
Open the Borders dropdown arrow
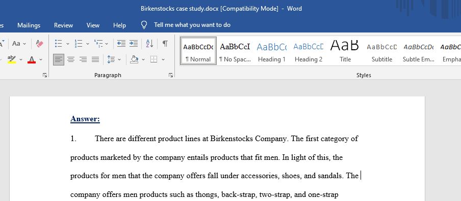pyautogui.click(x=163, y=60)
